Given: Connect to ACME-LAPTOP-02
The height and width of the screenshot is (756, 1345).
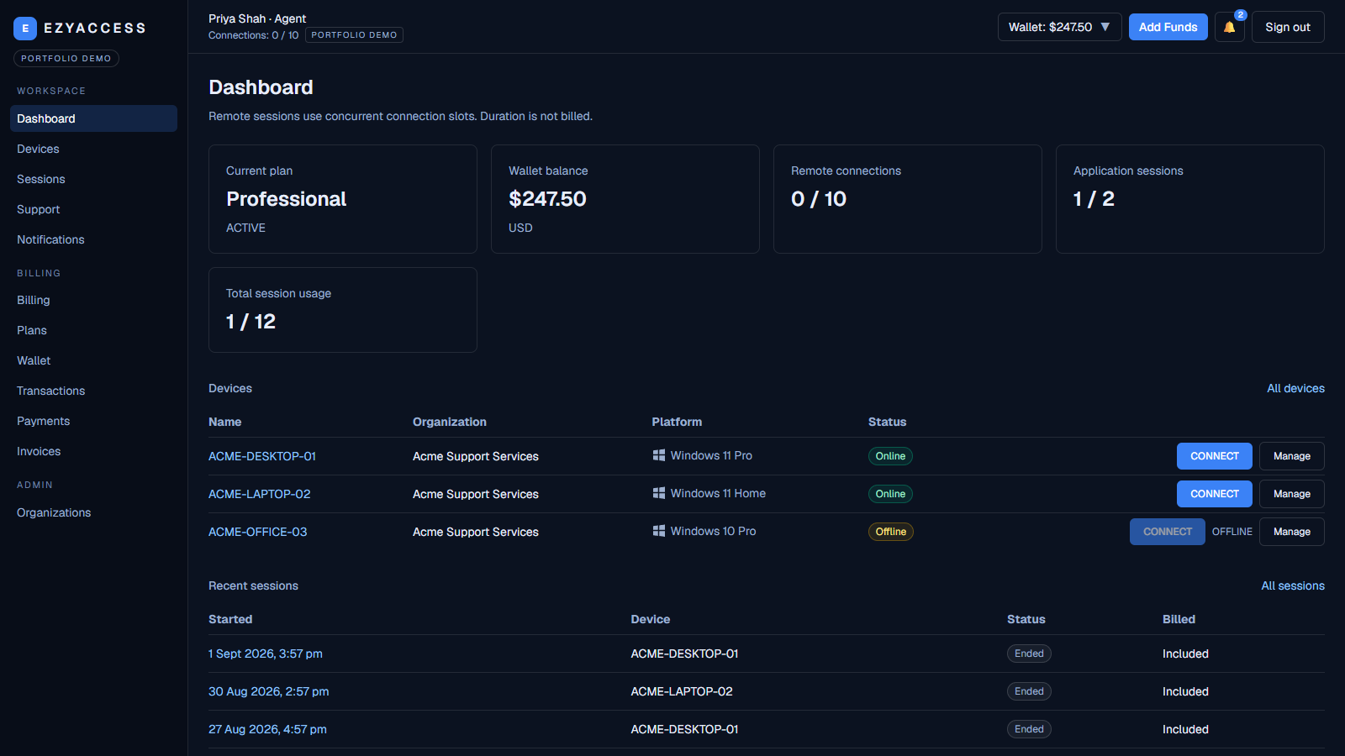Looking at the screenshot, I should click(1214, 494).
